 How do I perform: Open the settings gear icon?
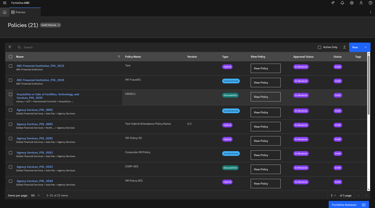point(352,3)
